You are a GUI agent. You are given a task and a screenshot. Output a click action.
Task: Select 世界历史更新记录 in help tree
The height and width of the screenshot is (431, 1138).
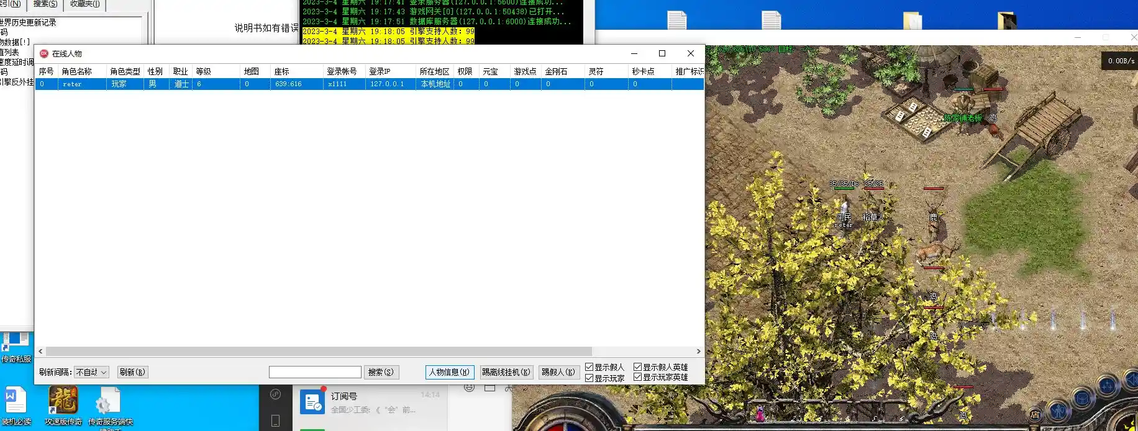pyautogui.click(x=28, y=22)
